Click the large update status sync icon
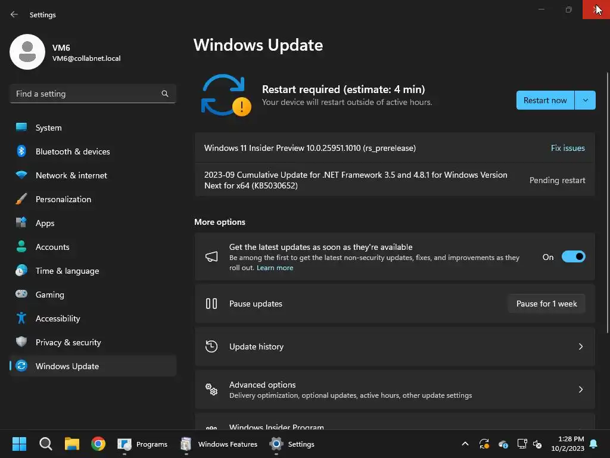 [226, 95]
